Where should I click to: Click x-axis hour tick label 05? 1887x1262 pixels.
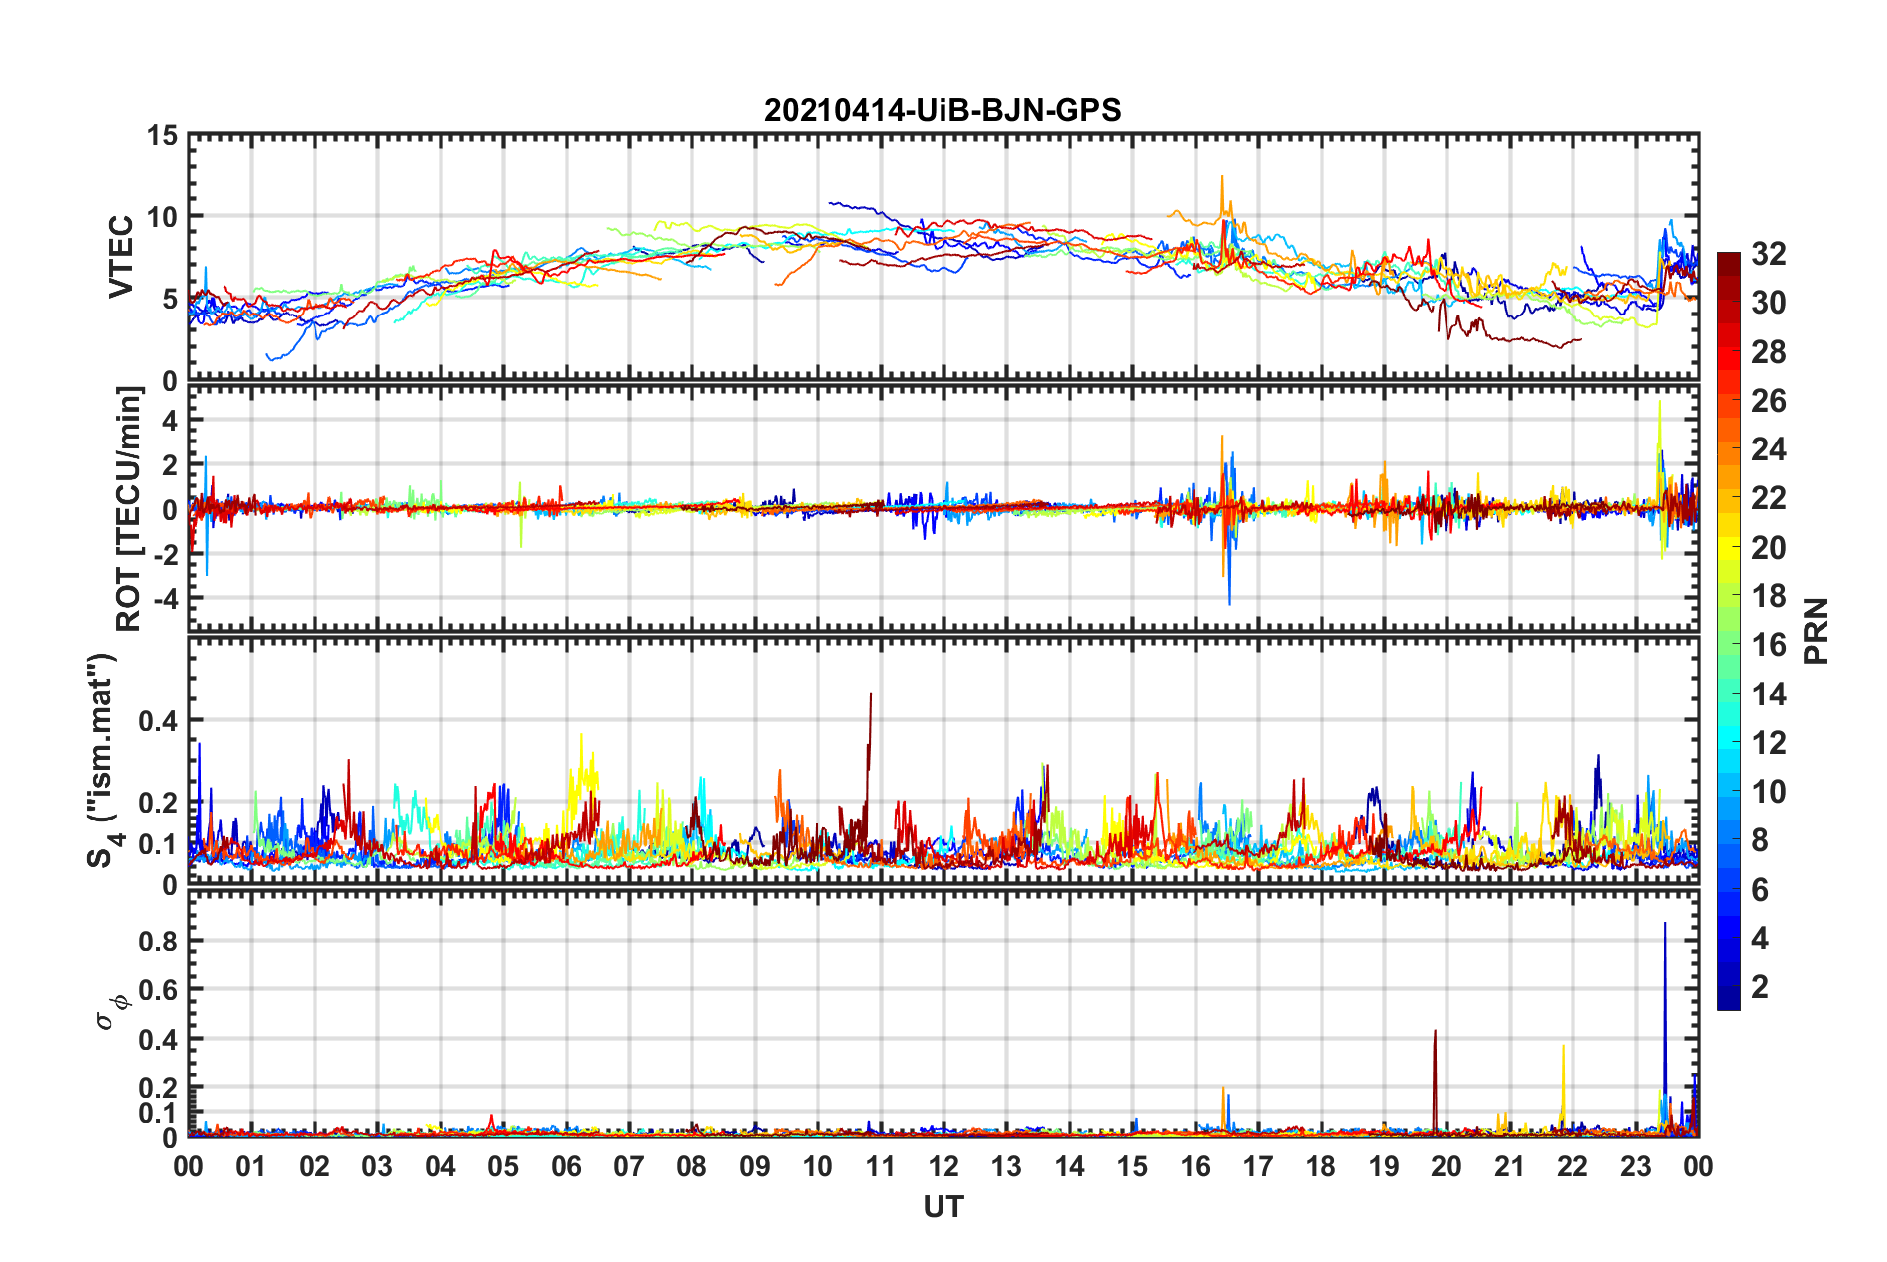click(503, 1166)
